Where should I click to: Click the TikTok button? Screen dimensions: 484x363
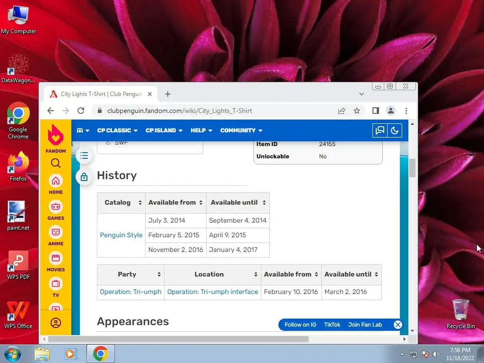[x=332, y=325]
